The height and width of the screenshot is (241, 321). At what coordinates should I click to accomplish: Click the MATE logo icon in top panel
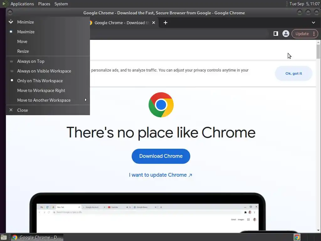point(5,4)
